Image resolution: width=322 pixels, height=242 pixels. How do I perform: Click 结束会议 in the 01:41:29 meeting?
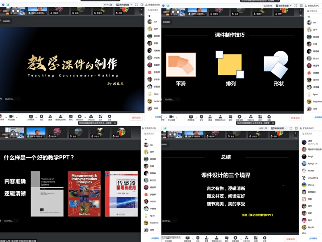[x=136, y=117]
